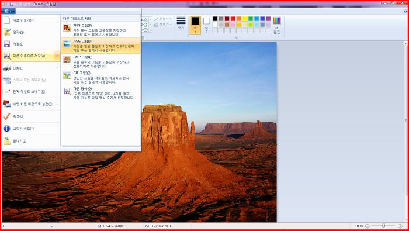Open the Edit colors rainbow icon

tap(277, 20)
